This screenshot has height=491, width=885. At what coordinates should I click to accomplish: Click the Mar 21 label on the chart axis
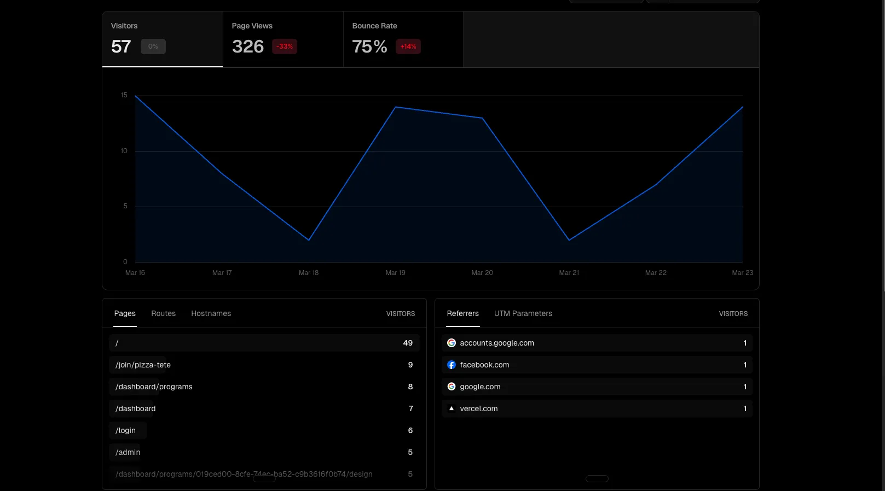(569, 273)
